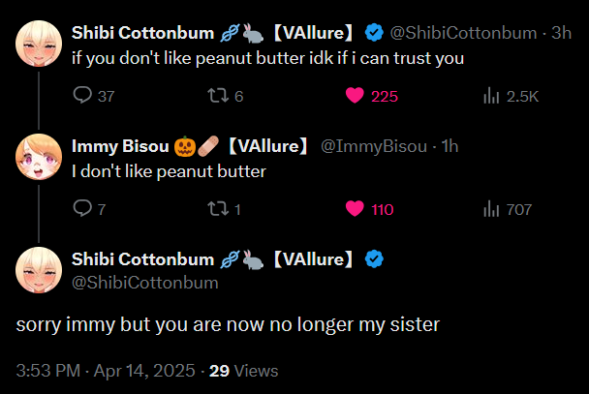Open the 1h timestamp on Immy's reply

click(x=450, y=146)
